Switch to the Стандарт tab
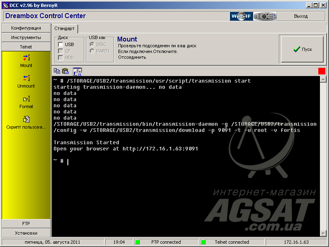 pos(65,28)
